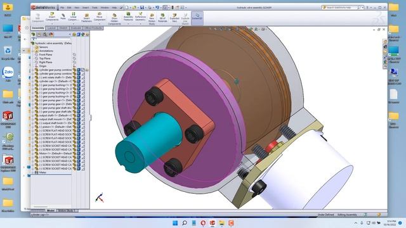This screenshot has height=228, width=406.
Task: Expand Assembly Features dropdown arrow
Action: (128, 24)
